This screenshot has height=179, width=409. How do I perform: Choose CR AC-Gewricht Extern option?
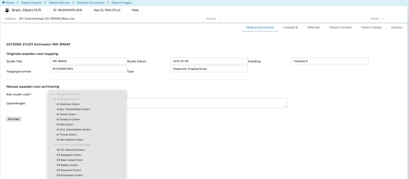coord(87,150)
